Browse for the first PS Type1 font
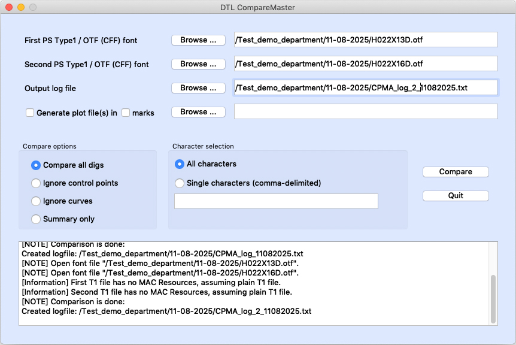516x345 pixels. tap(198, 40)
